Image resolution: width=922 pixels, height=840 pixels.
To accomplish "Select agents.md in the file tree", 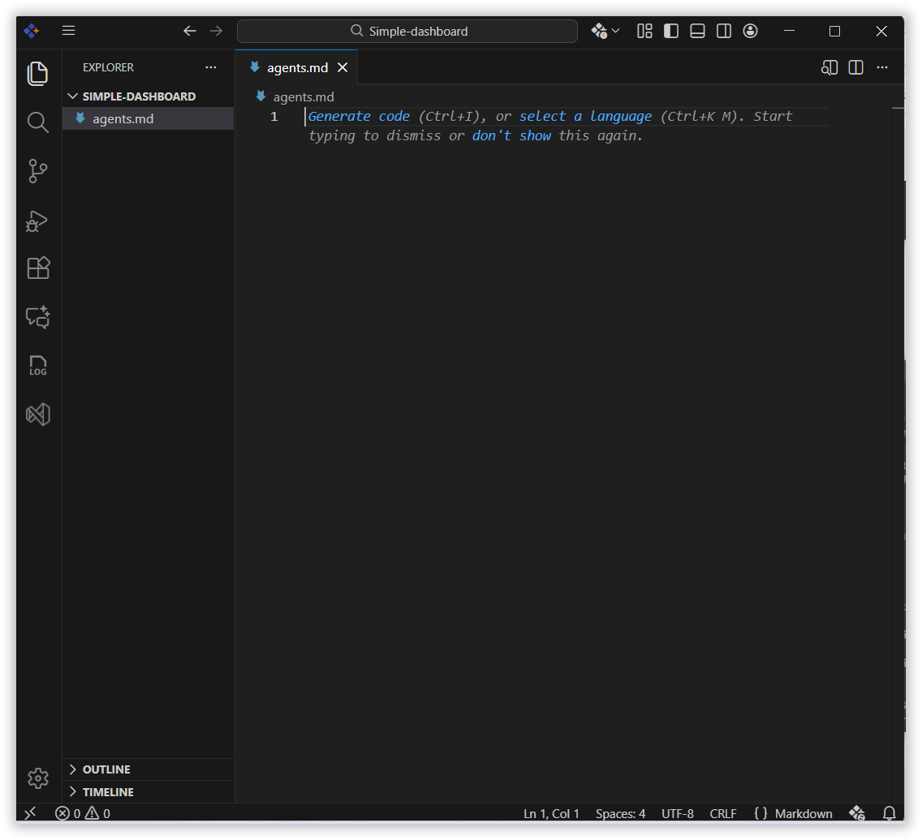I will 148,118.
